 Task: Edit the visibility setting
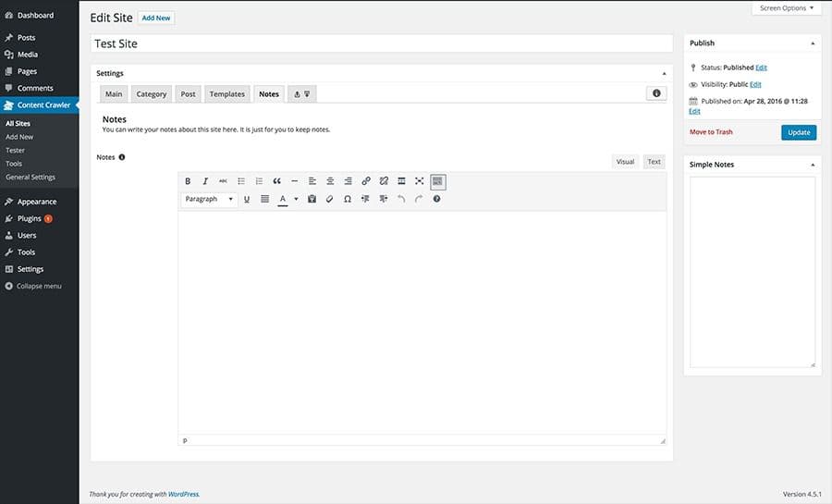coord(755,84)
